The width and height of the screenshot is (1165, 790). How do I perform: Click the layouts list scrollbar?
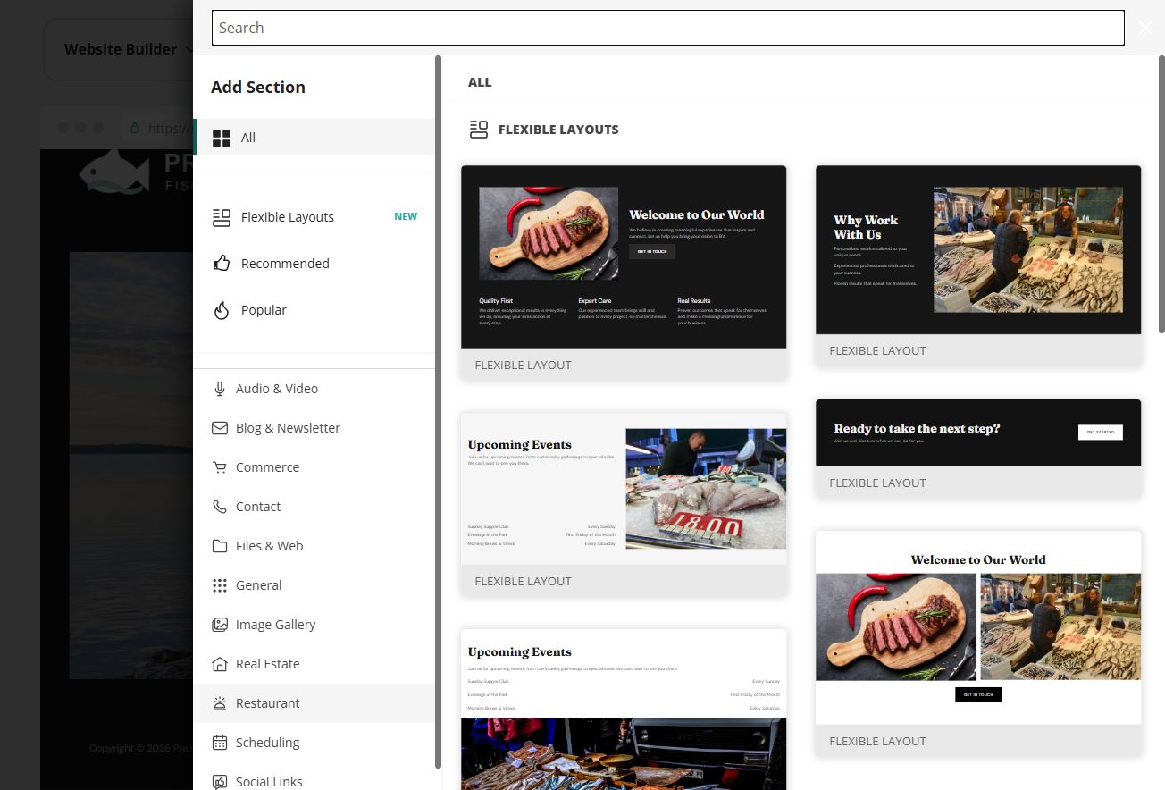(x=1161, y=195)
